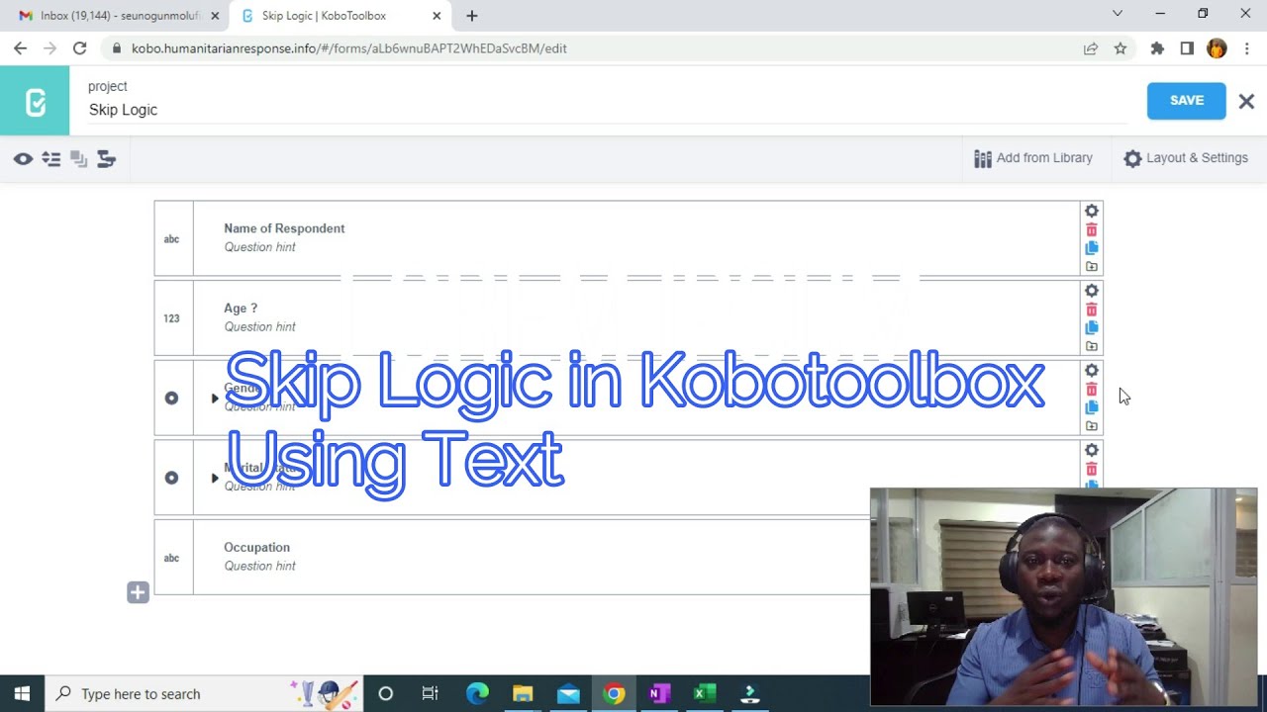Open Task View on taskbar
The height and width of the screenshot is (712, 1267).
click(x=431, y=694)
